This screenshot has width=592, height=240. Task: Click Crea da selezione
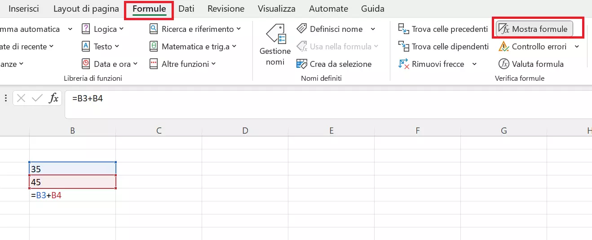(334, 64)
